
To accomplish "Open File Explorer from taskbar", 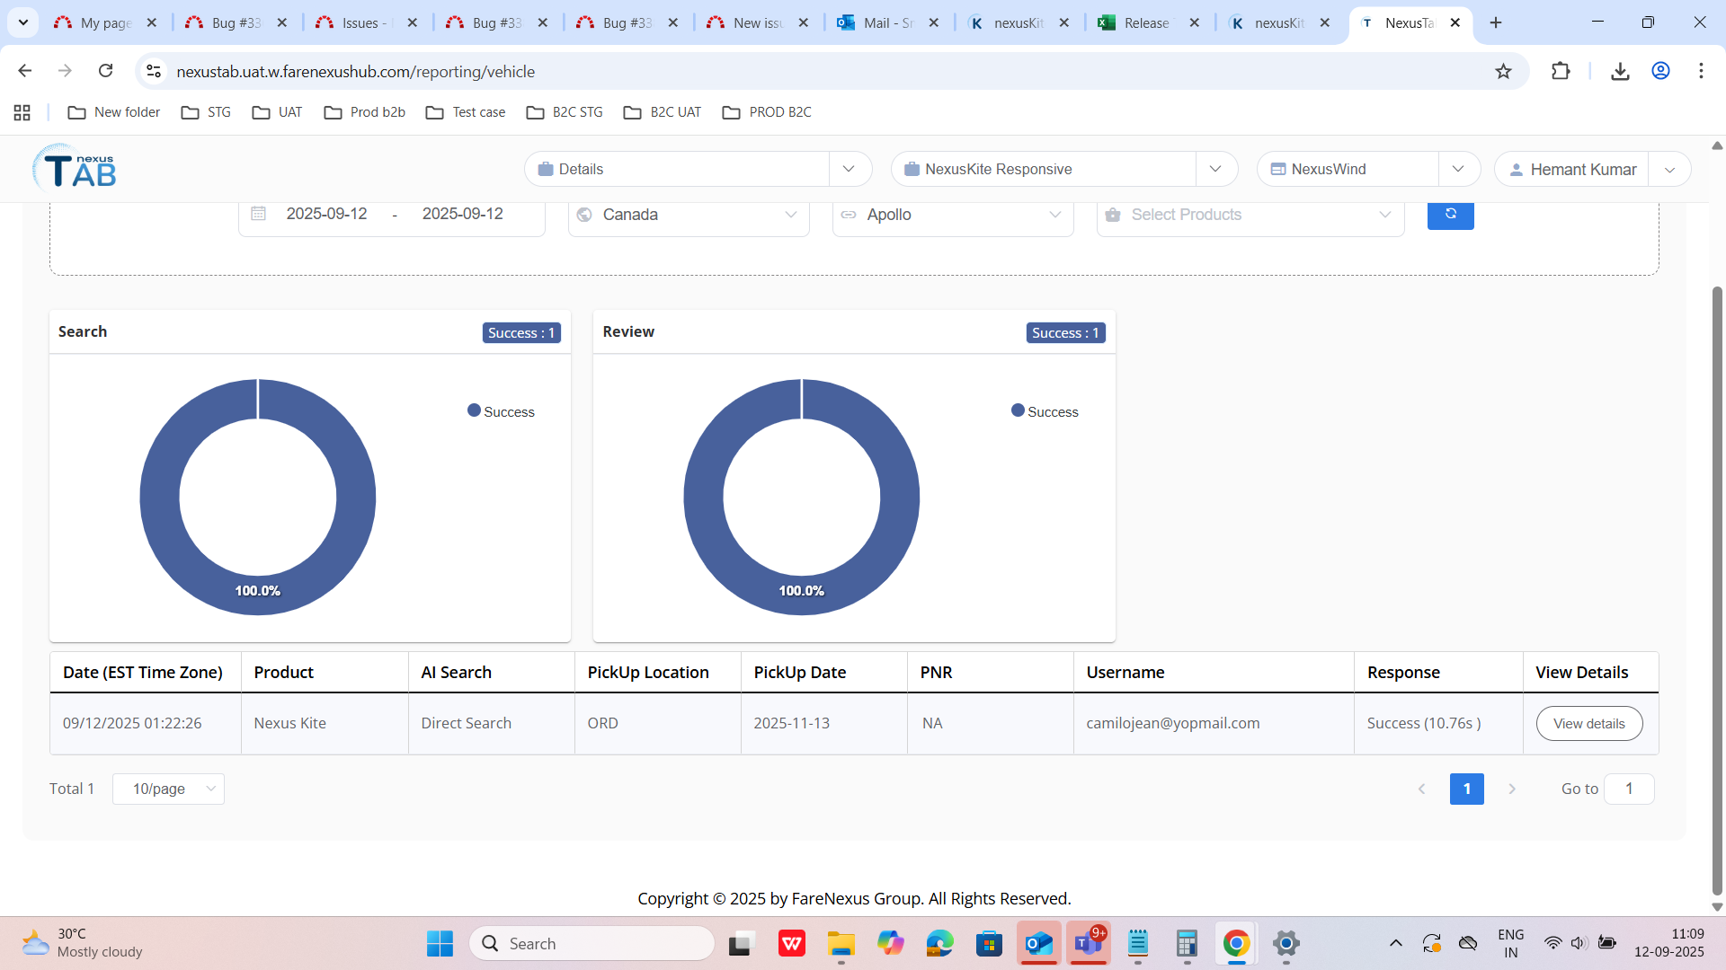I will pos(841,943).
